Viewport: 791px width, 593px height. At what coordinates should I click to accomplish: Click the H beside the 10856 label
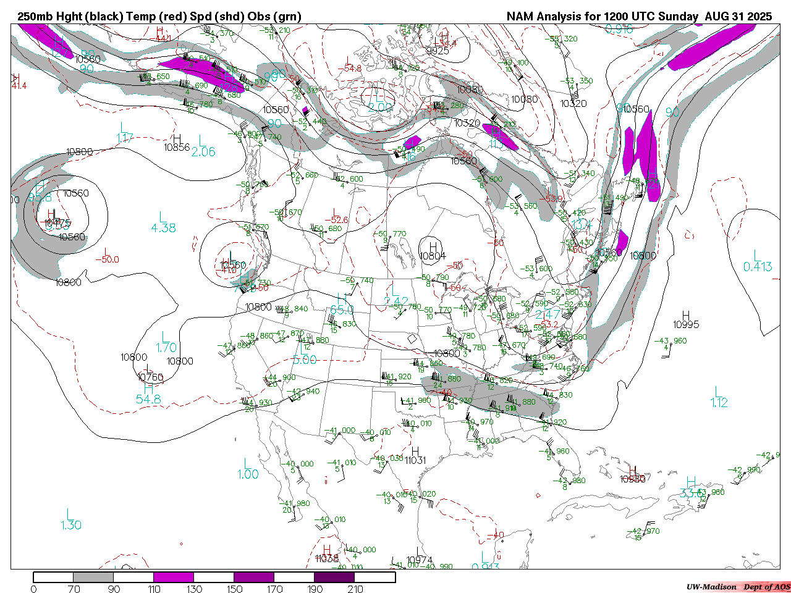tap(177, 139)
